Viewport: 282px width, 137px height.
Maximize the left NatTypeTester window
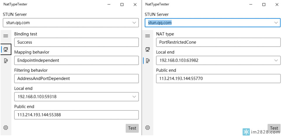pos(122,5)
